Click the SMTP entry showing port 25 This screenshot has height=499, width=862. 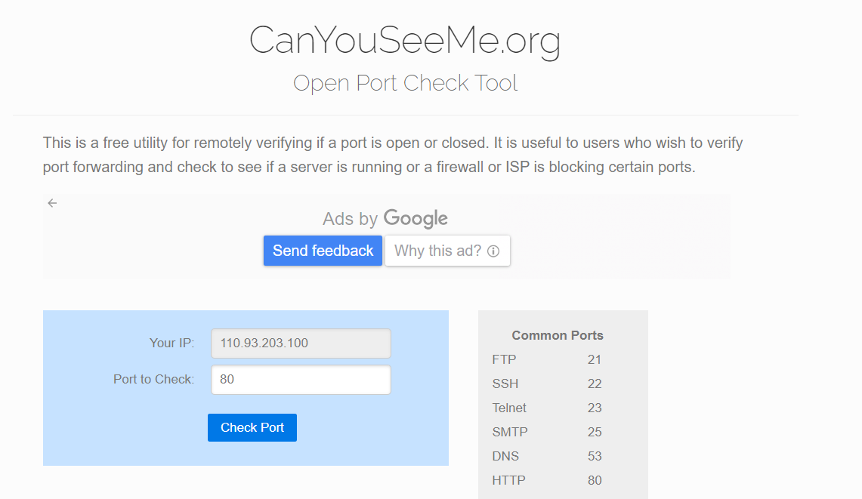(x=509, y=432)
